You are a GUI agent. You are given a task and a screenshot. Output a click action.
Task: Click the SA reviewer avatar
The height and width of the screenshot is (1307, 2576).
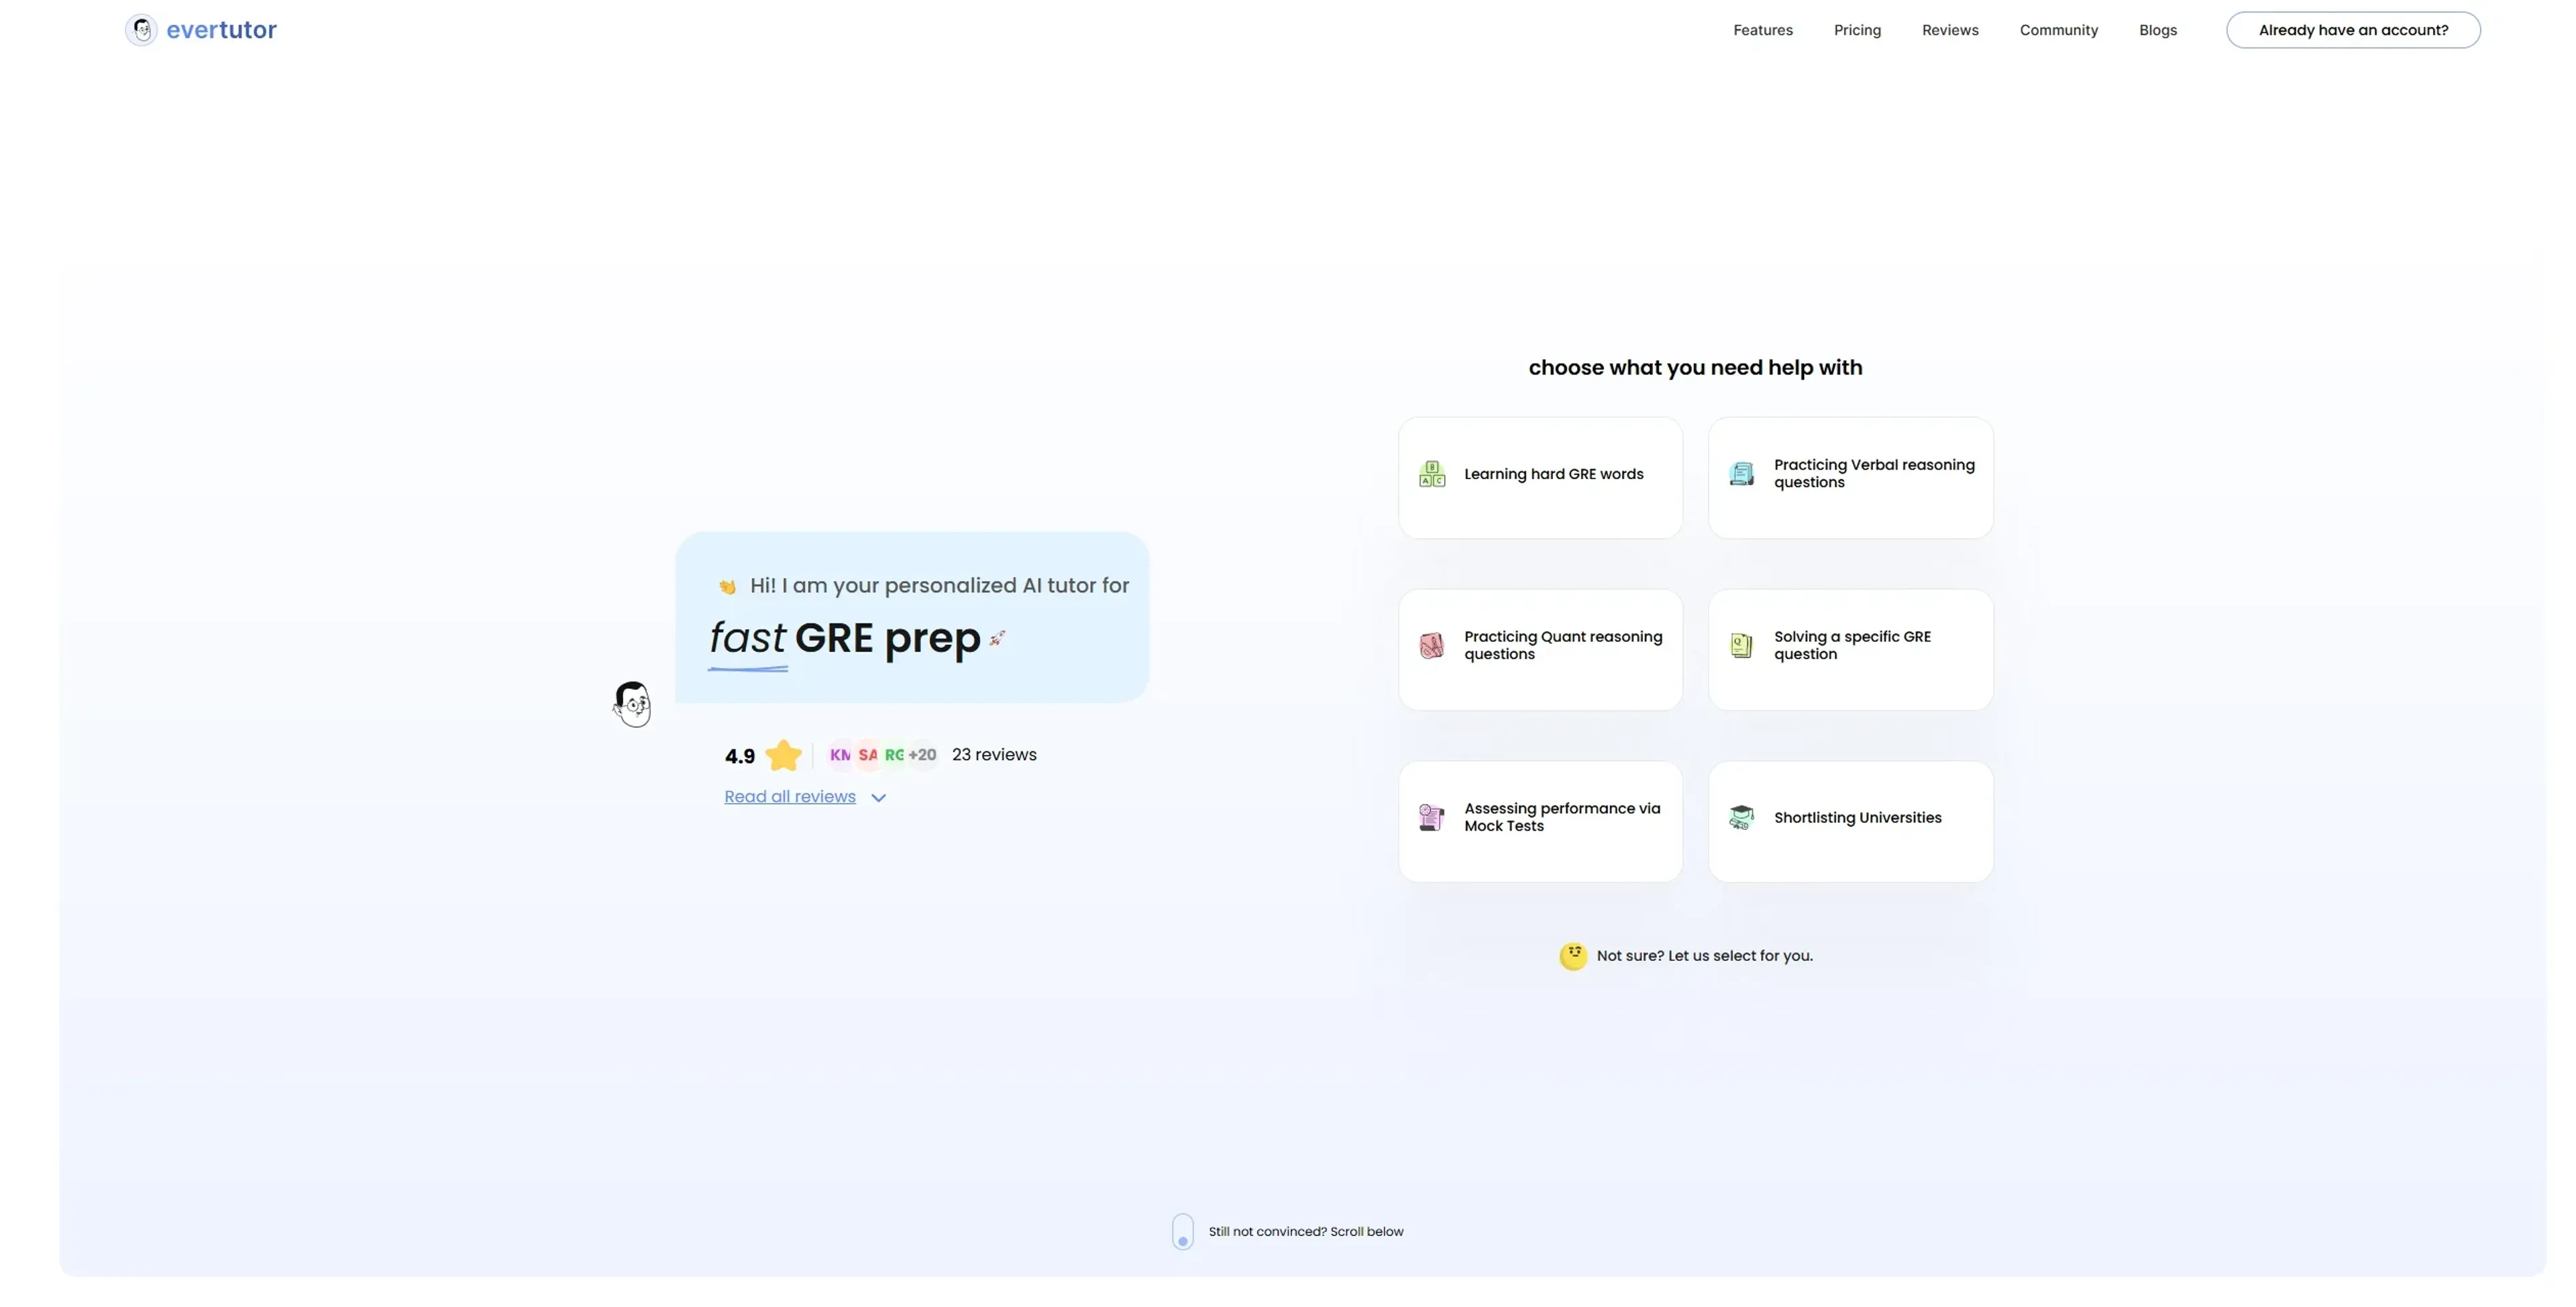(x=867, y=755)
